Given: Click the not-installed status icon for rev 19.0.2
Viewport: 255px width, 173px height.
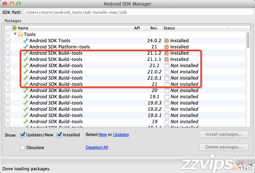Looking at the screenshot, I should click(167, 109).
